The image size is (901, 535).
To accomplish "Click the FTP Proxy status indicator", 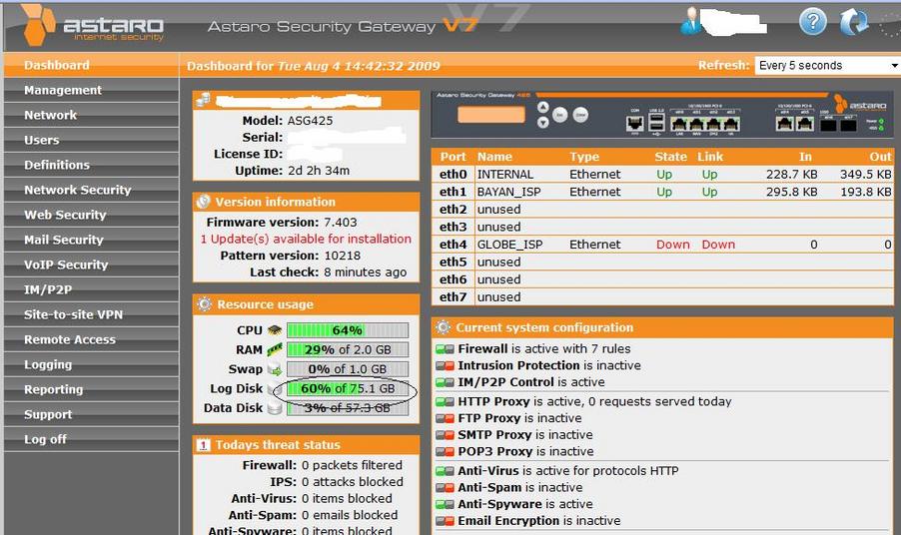I will point(445,418).
